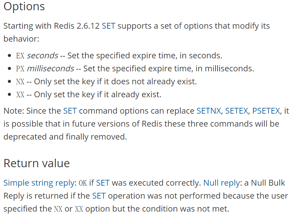Select the NX option code in the bullet list

20,82
